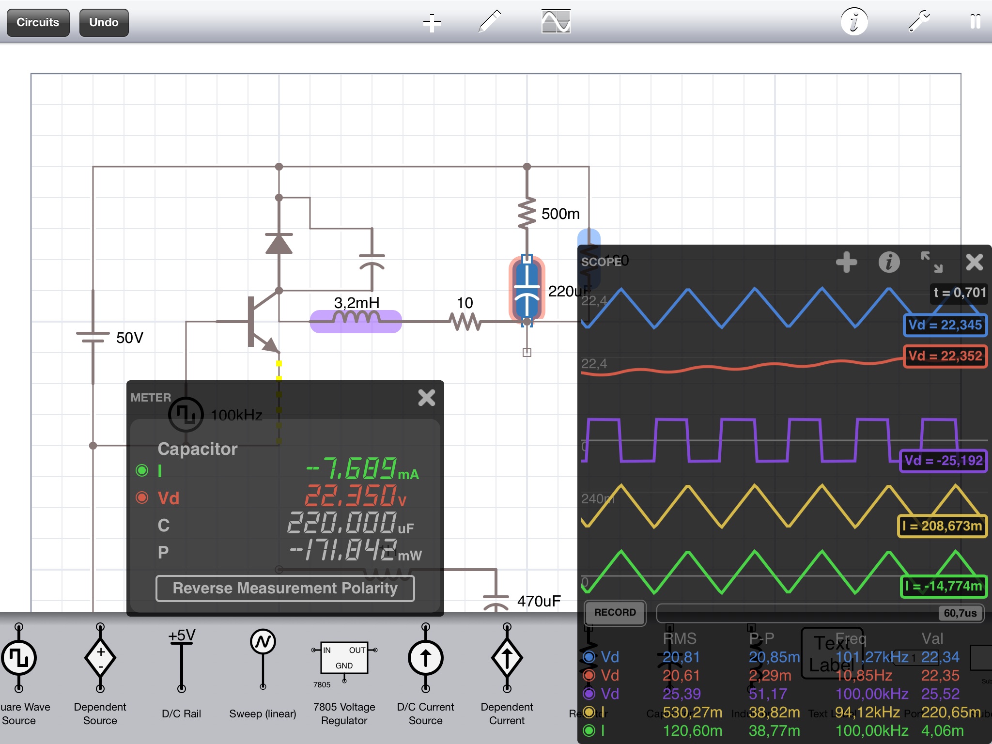Click Reverse Measurement Polarity button
Image resolution: width=992 pixels, height=744 pixels.
click(x=285, y=588)
